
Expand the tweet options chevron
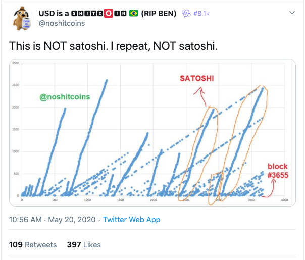[292, 13]
